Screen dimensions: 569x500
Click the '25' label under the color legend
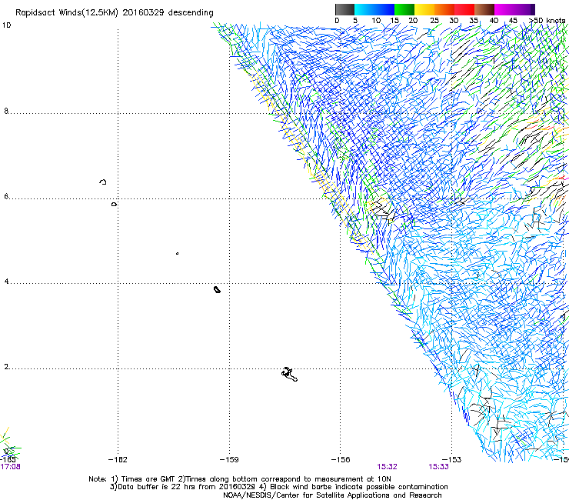tap(434, 21)
